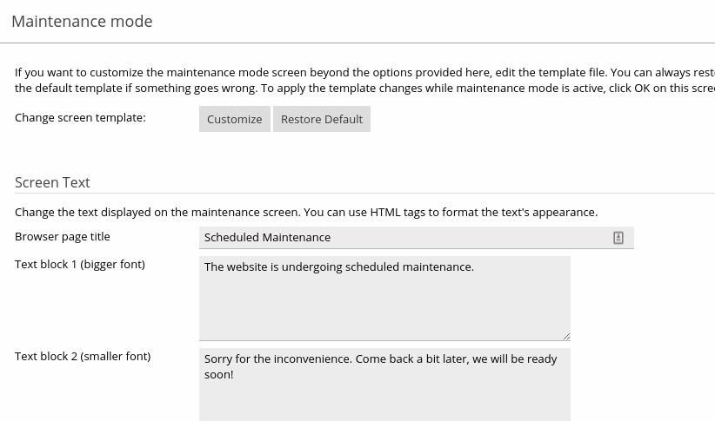Click the "Change screen template:" label
The width and height of the screenshot is (715, 421).
click(x=80, y=118)
